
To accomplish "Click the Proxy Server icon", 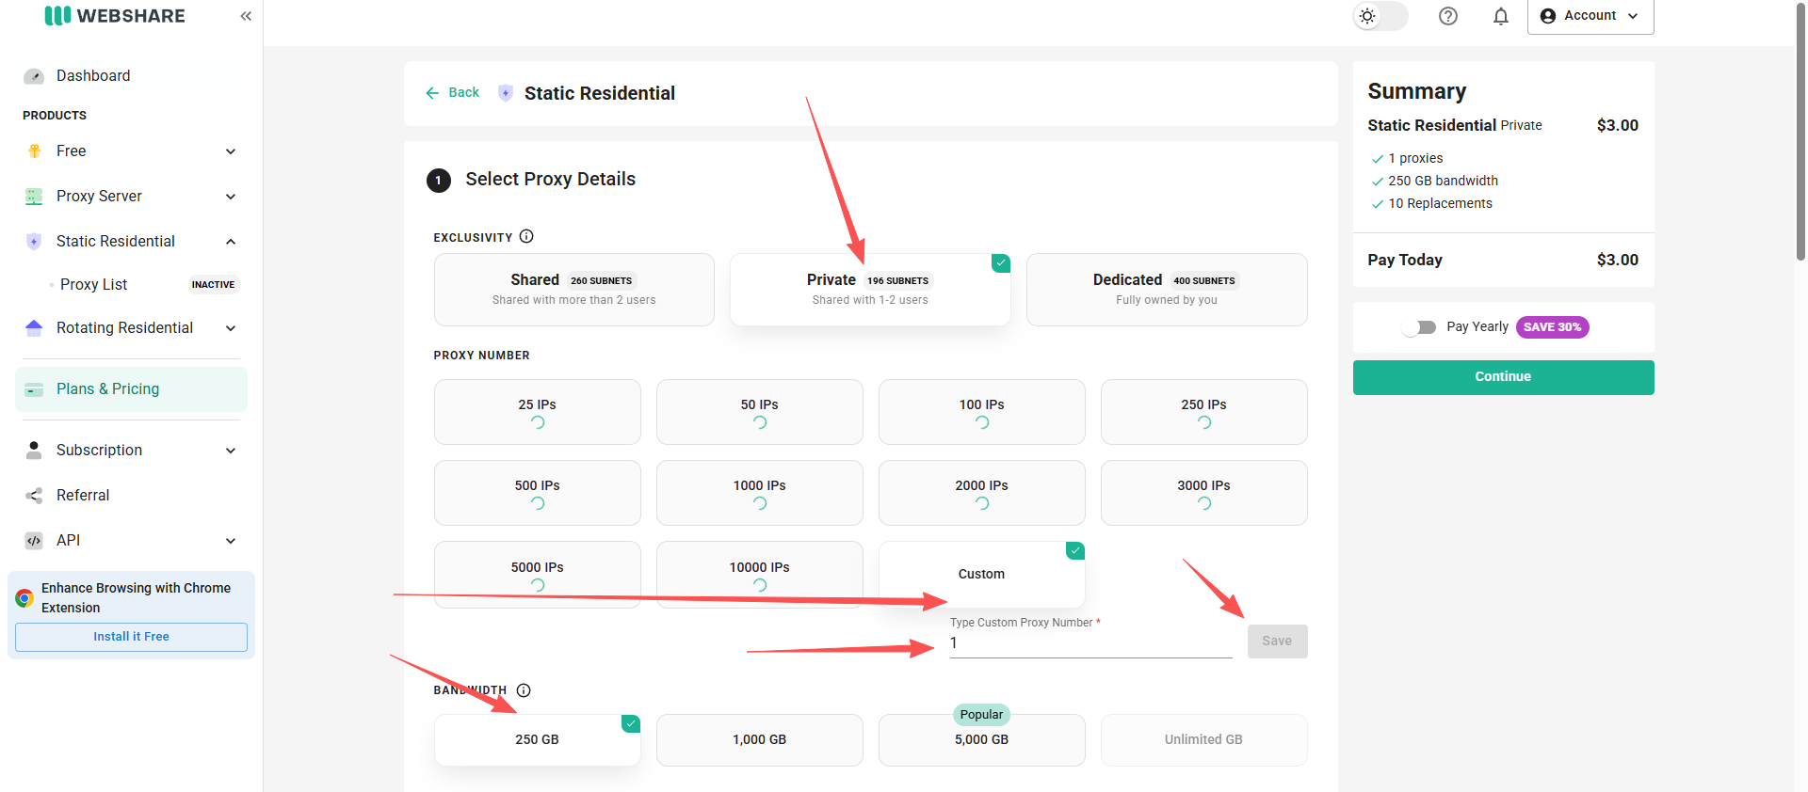I will click(x=34, y=197).
